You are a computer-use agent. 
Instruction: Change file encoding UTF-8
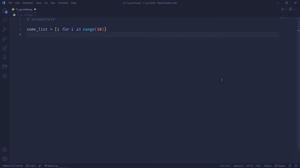249,166
